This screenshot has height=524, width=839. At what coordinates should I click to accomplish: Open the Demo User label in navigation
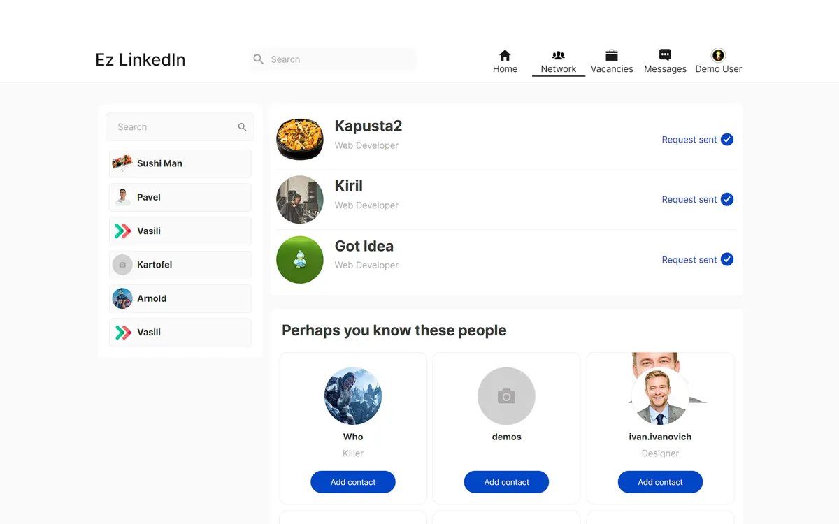[x=718, y=69]
